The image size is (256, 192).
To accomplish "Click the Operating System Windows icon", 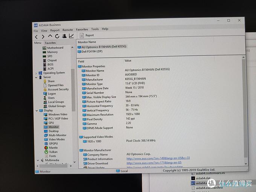I will point(40,73).
